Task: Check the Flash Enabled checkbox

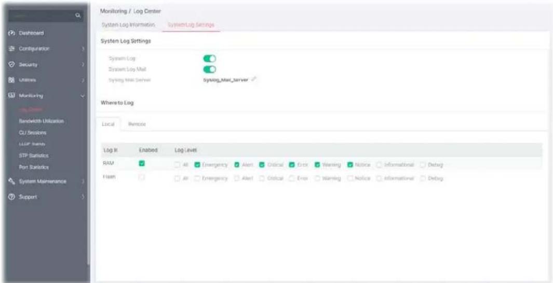Action: coord(142,178)
